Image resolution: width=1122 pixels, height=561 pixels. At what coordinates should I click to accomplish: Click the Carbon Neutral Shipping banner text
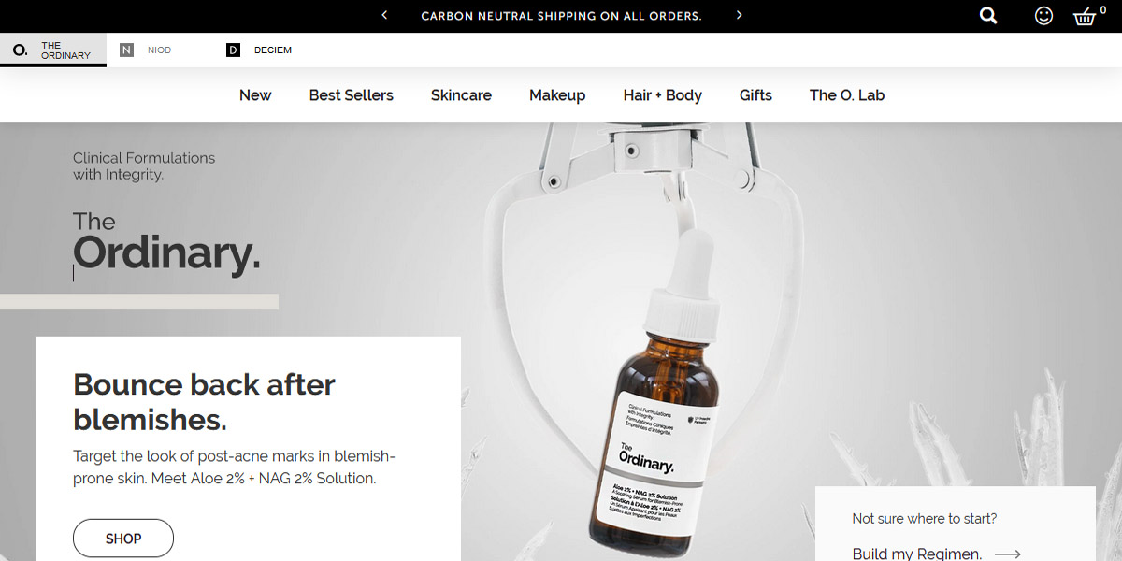561,16
